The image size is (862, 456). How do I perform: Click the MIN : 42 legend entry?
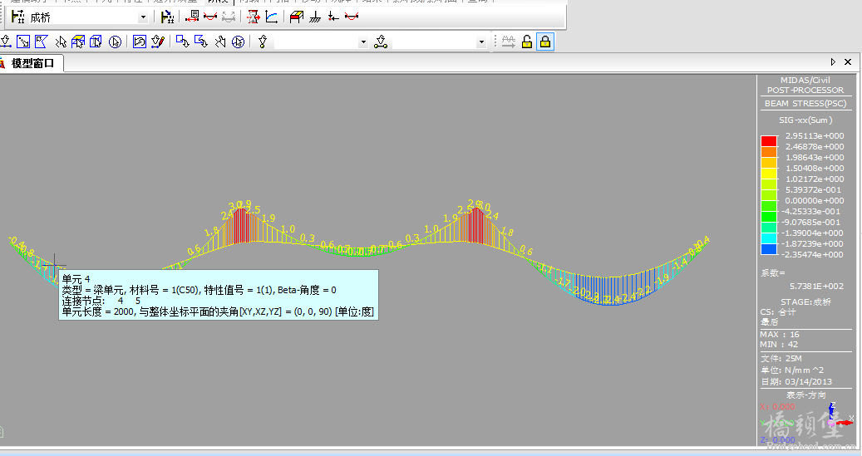[x=779, y=344]
